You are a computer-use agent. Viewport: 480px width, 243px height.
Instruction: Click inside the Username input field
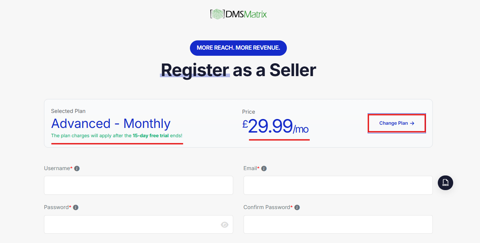click(138, 185)
